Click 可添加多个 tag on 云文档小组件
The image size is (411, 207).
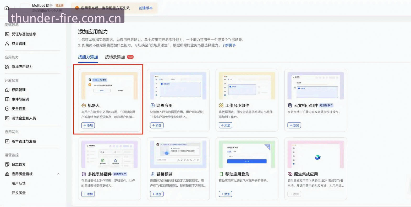(x=326, y=105)
